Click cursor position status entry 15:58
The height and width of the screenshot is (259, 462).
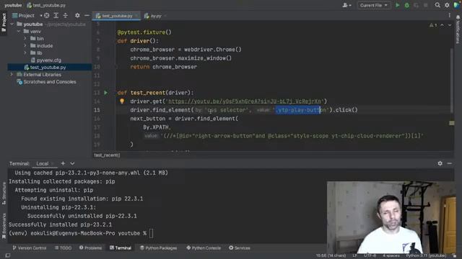pos(331,255)
